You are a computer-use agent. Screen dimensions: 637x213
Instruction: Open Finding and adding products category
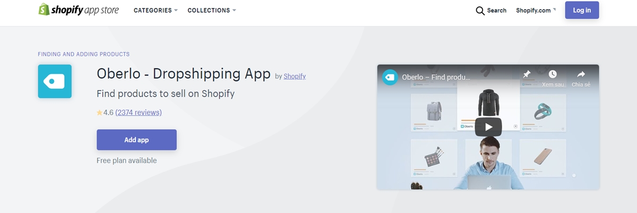pos(84,54)
